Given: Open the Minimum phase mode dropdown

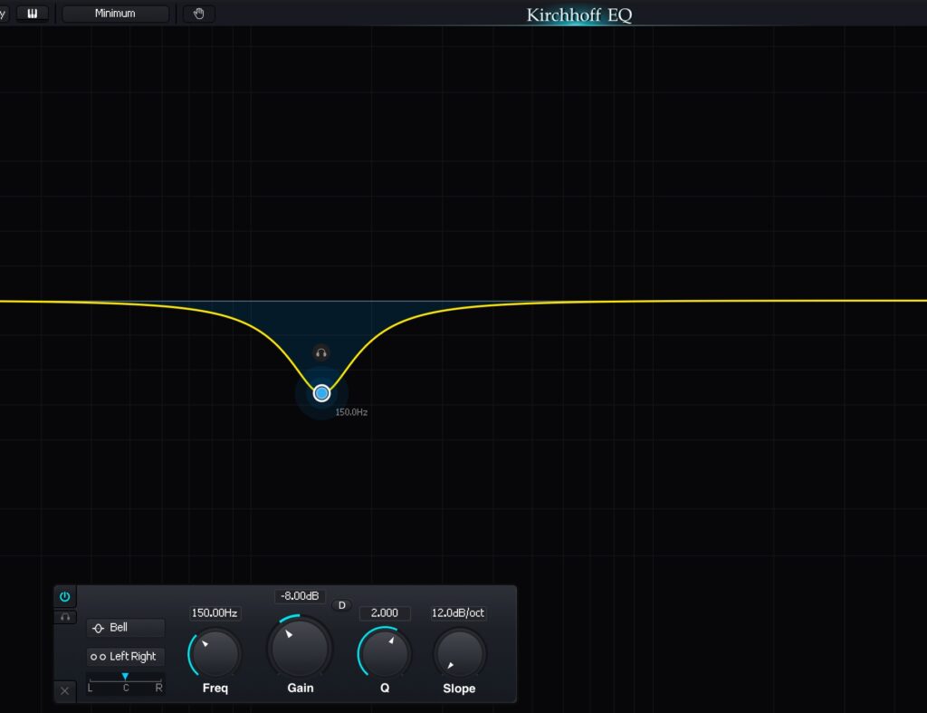Looking at the screenshot, I should click(115, 14).
